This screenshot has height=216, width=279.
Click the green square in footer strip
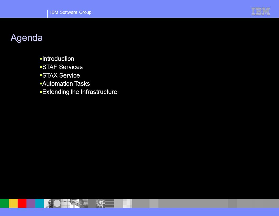pyautogui.click(x=4, y=203)
